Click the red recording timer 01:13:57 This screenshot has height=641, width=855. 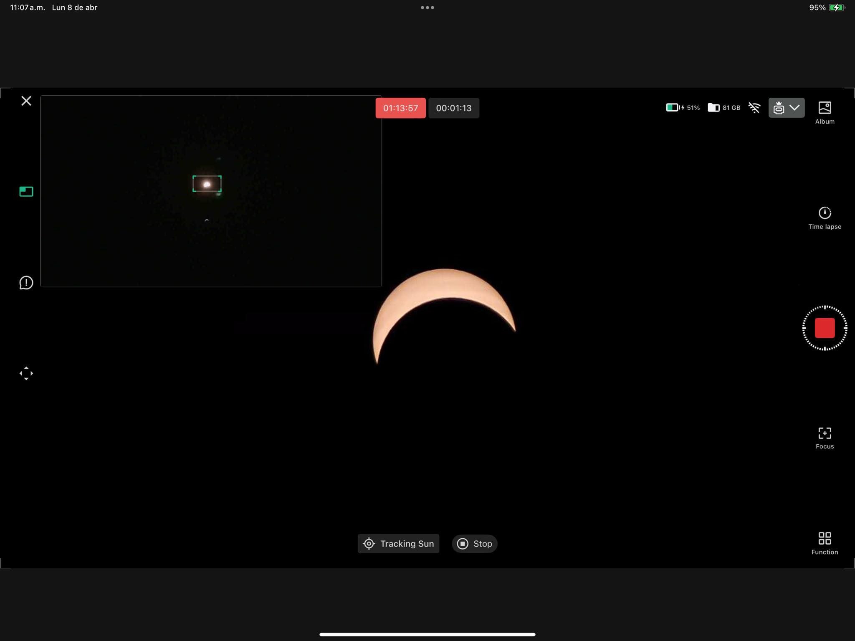click(400, 108)
